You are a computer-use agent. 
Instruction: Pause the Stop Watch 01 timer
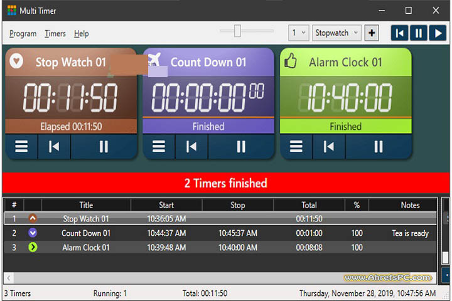pyautogui.click(x=104, y=146)
